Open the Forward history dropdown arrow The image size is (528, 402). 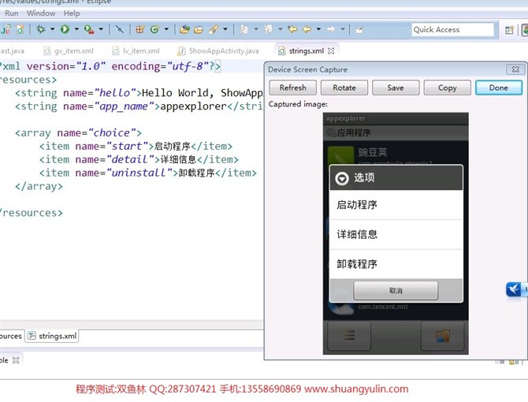343,29
